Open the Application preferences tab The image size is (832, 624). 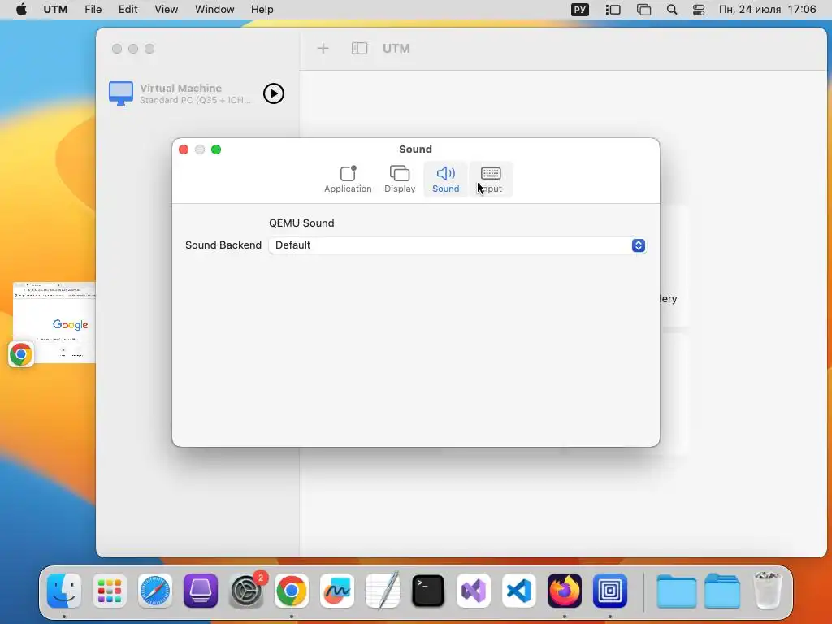tap(348, 180)
